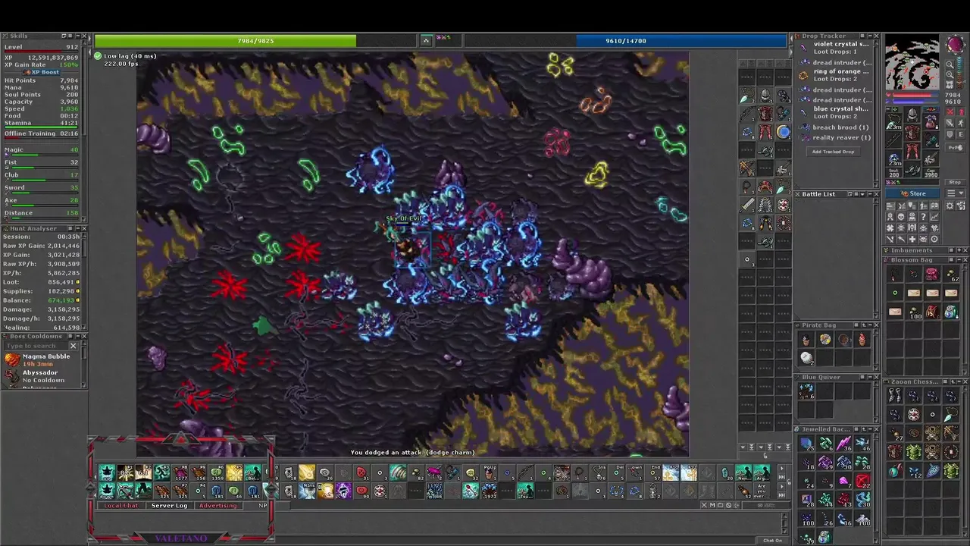
Task: Select blue crystal shard drop entry
Action: point(834,112)
